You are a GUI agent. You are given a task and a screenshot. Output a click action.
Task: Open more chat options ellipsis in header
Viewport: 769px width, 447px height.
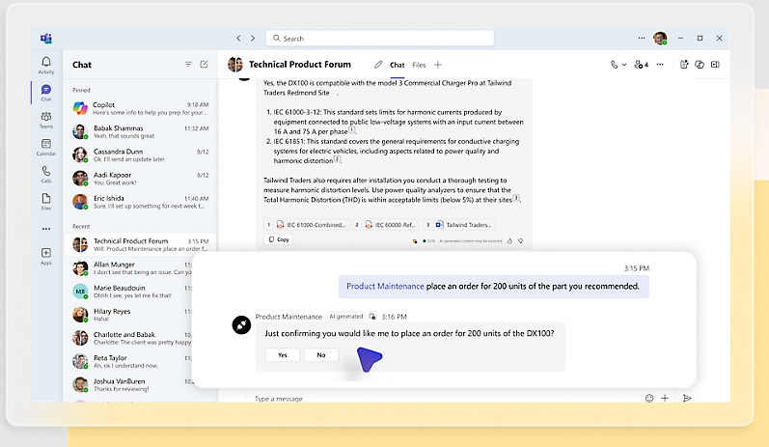[x=660, y=65]
